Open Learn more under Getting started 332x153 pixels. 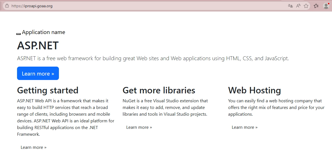(34, 147)
